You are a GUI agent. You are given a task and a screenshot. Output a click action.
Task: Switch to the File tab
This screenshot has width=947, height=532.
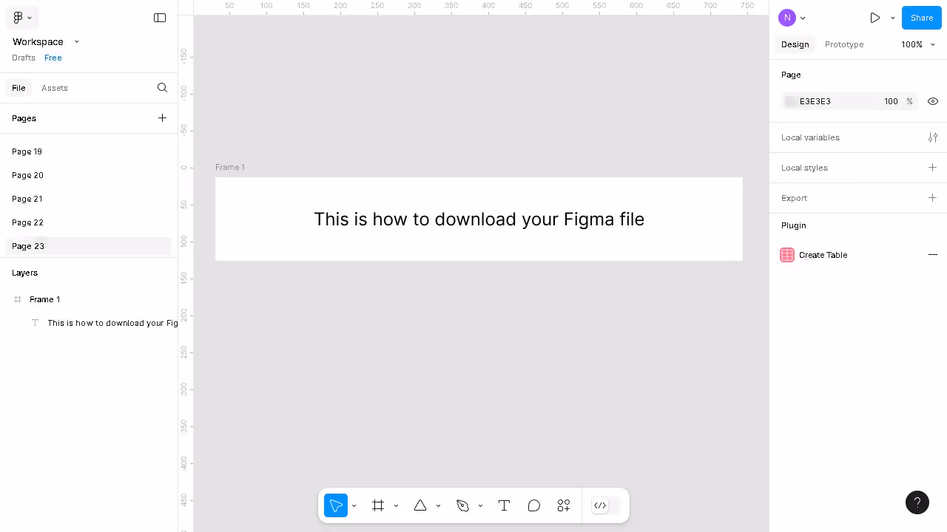coord(18,88)
